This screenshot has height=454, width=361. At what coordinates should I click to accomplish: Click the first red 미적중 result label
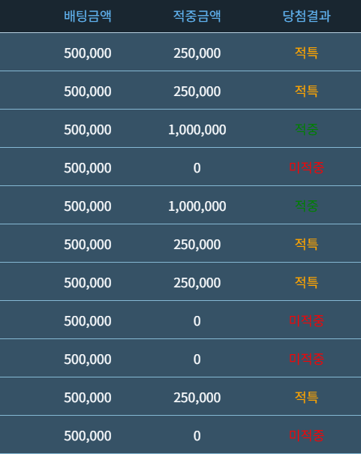pyautogui.click(x=306, y=167)
